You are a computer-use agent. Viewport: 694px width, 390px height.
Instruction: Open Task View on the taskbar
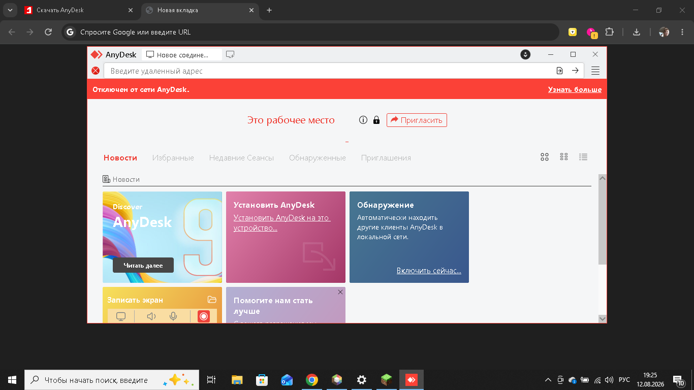click(x=211, y=380)
